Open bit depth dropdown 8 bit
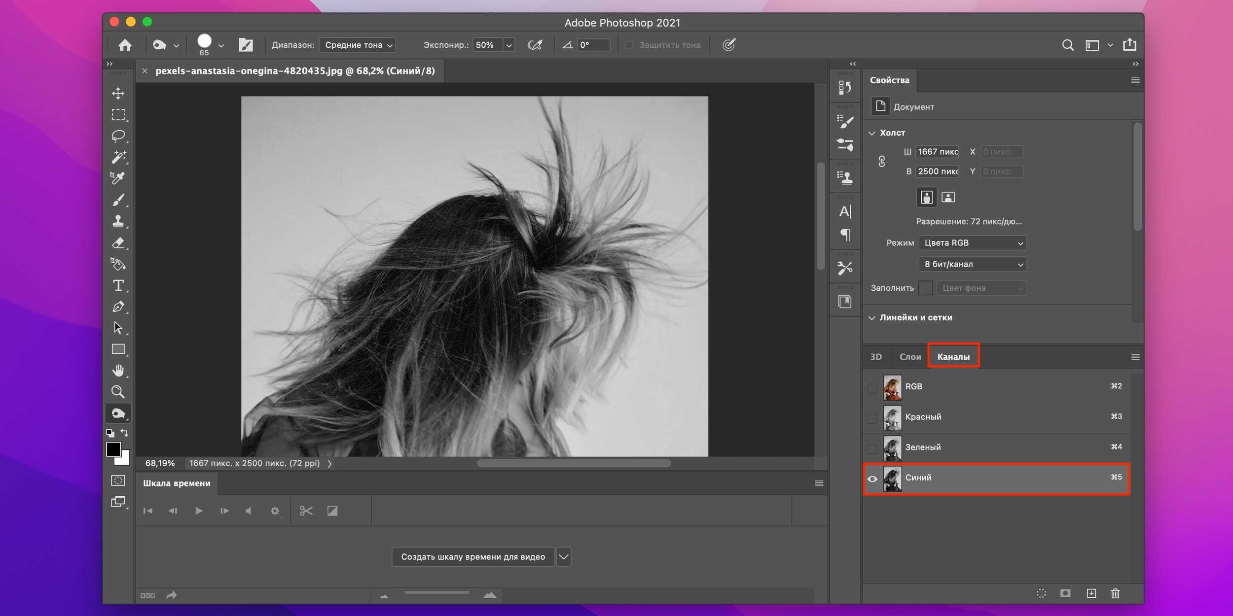Viewport: 1233px width, 616px height. [972, 264]
